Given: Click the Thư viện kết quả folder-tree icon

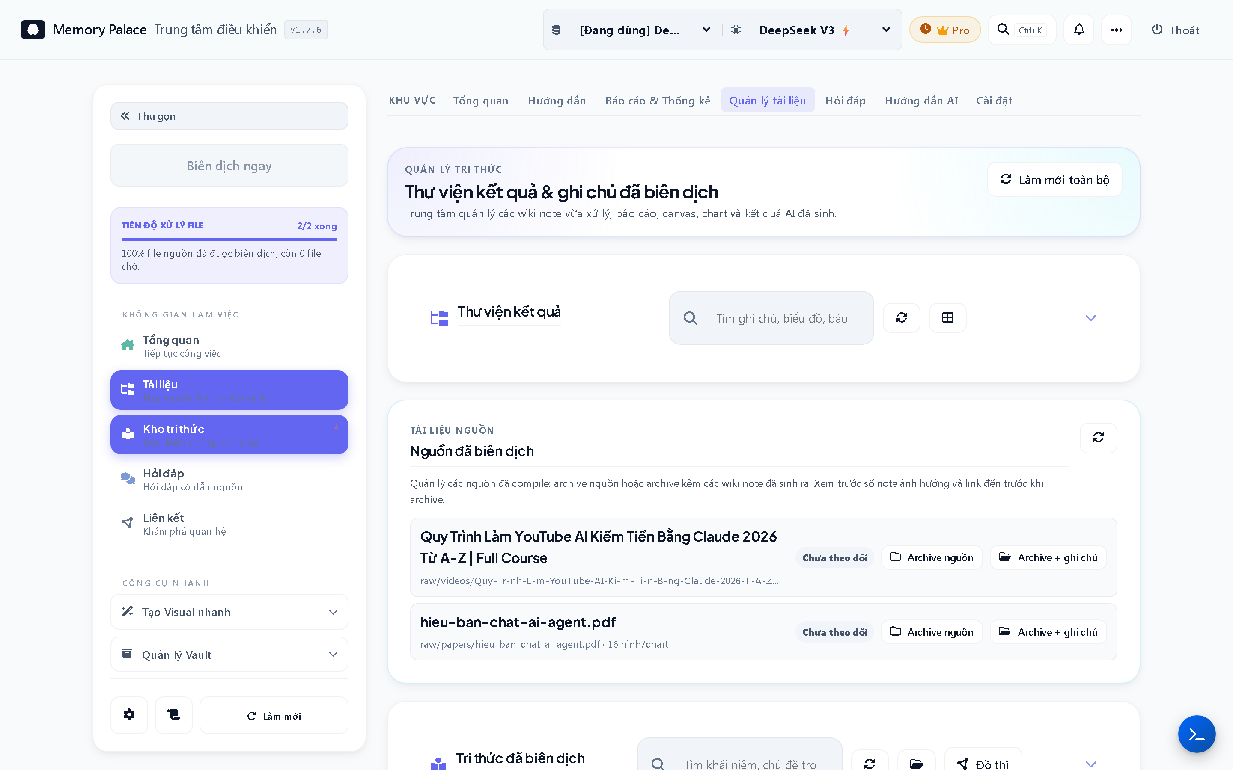Looking at the screenshot, I should [439, 318].
